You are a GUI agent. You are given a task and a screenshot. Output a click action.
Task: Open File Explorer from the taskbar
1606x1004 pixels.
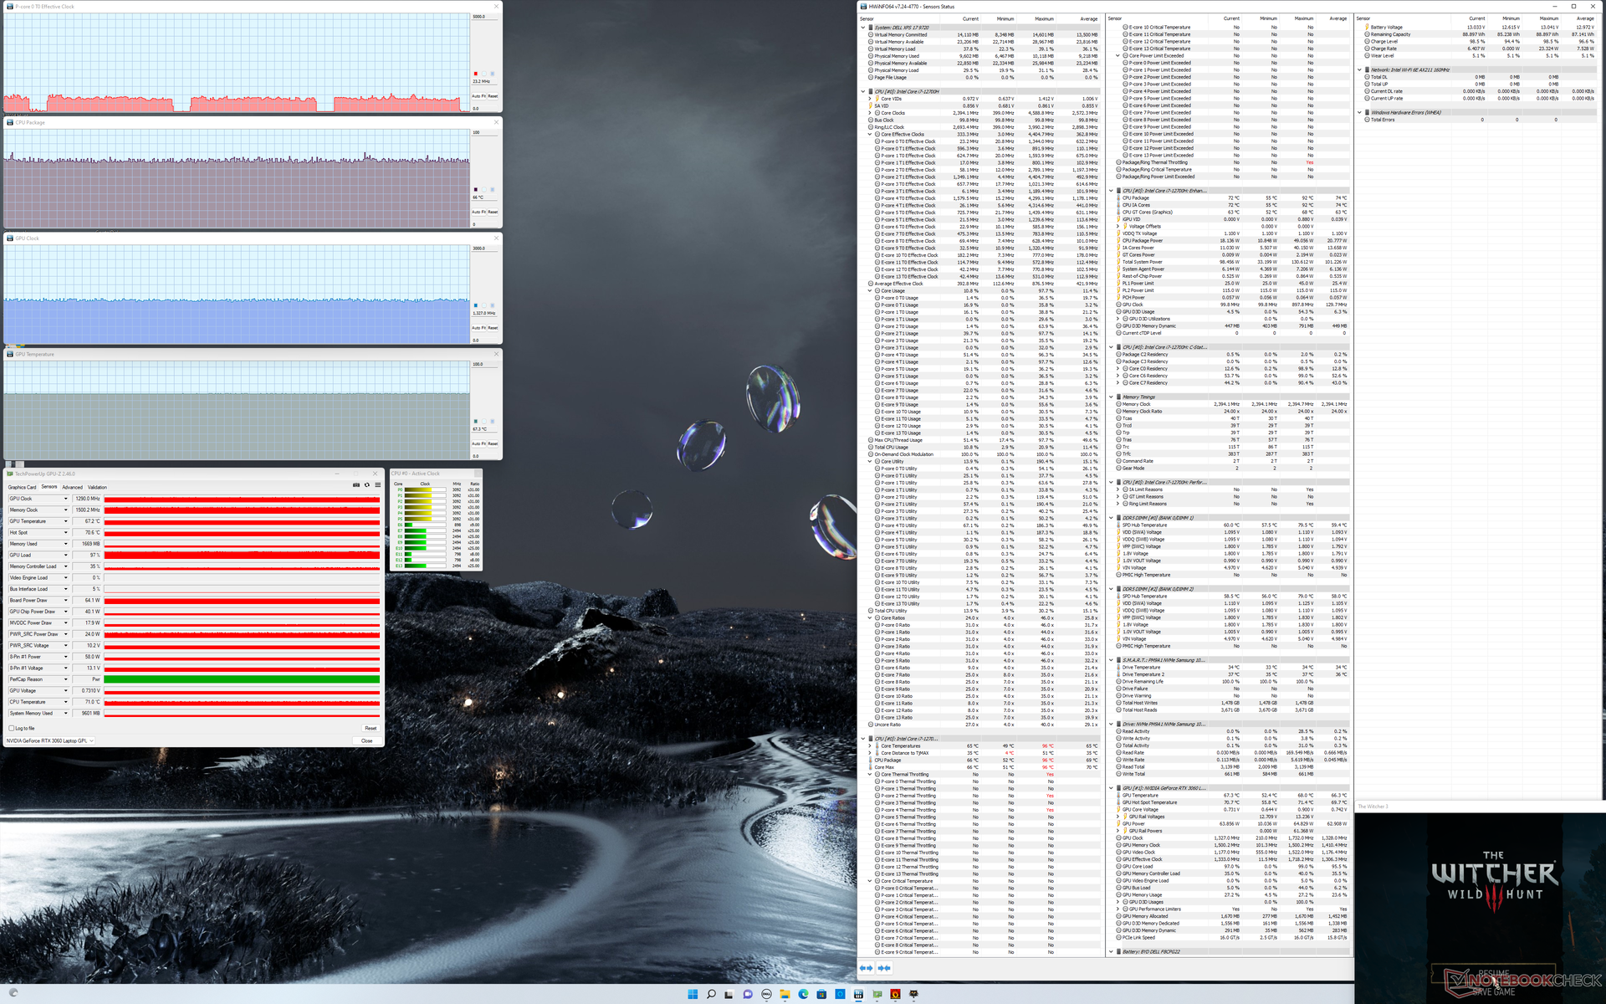785,994
